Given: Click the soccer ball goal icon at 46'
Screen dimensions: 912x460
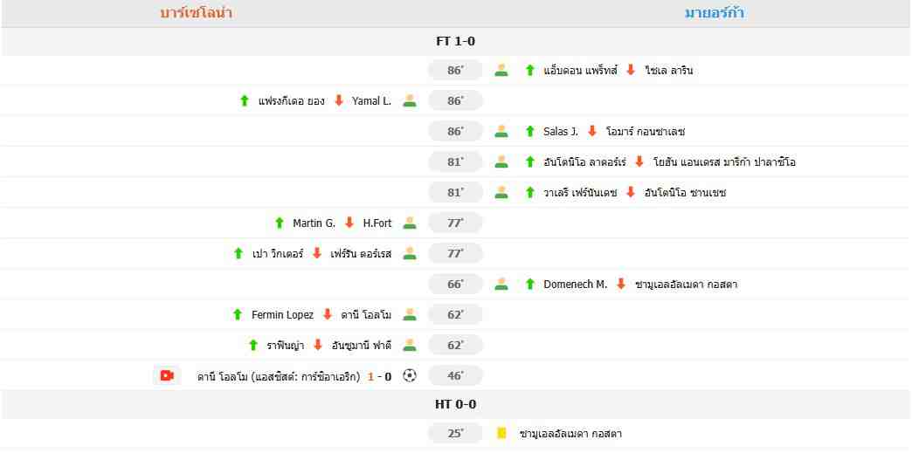Looking at the screenshot, I should (x=410, y=376).
